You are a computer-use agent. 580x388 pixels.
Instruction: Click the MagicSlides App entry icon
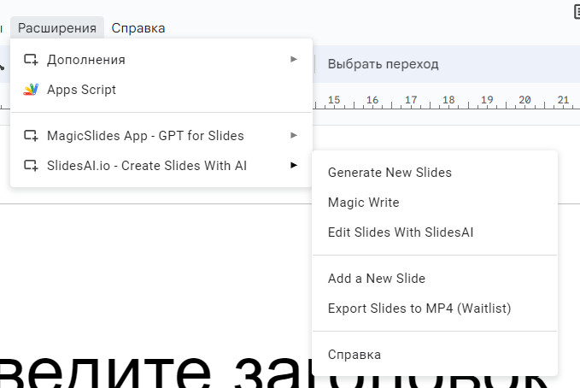[x=31, y=136]
